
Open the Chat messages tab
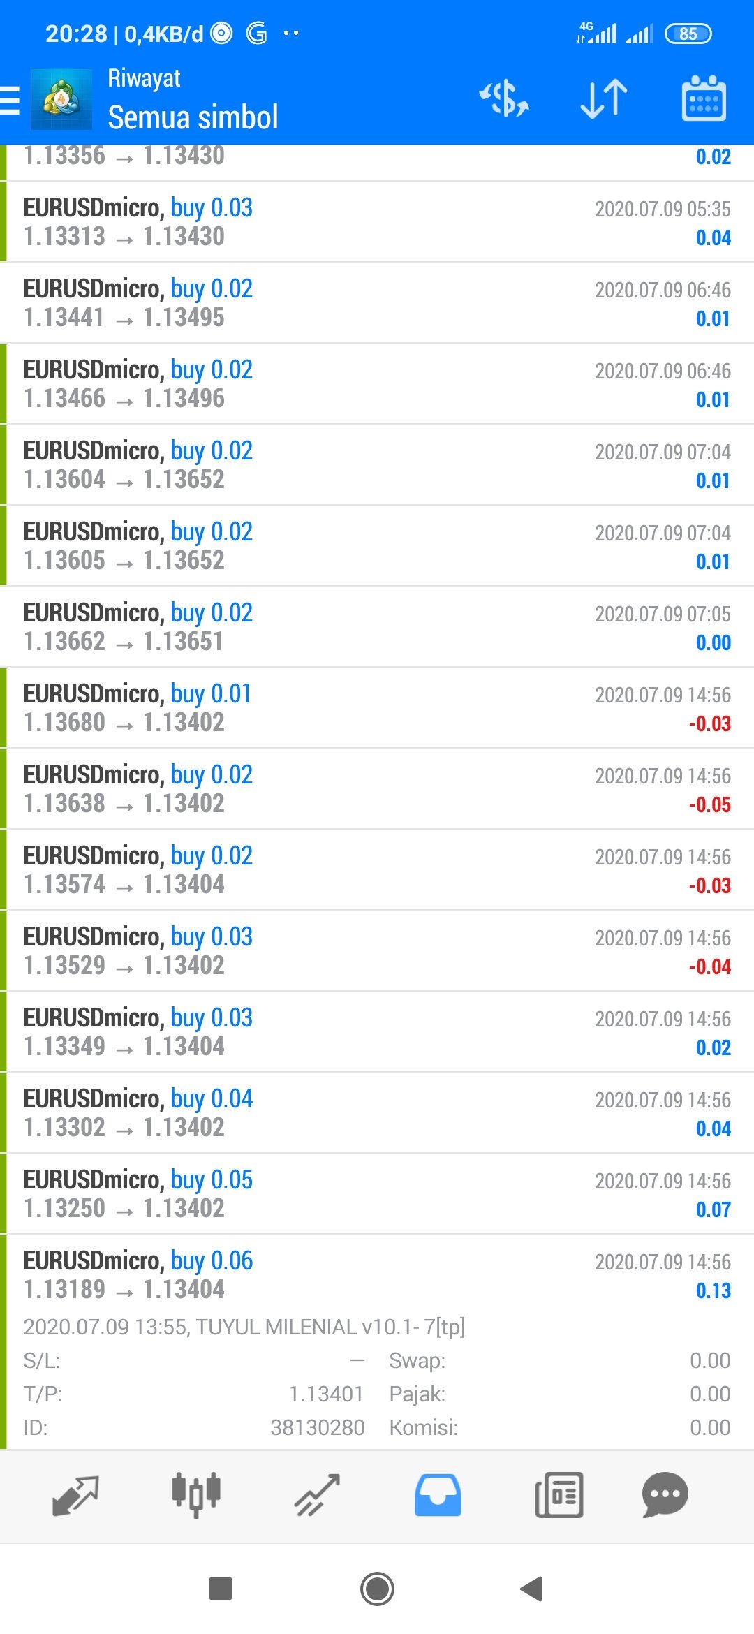coord(665,1496)
